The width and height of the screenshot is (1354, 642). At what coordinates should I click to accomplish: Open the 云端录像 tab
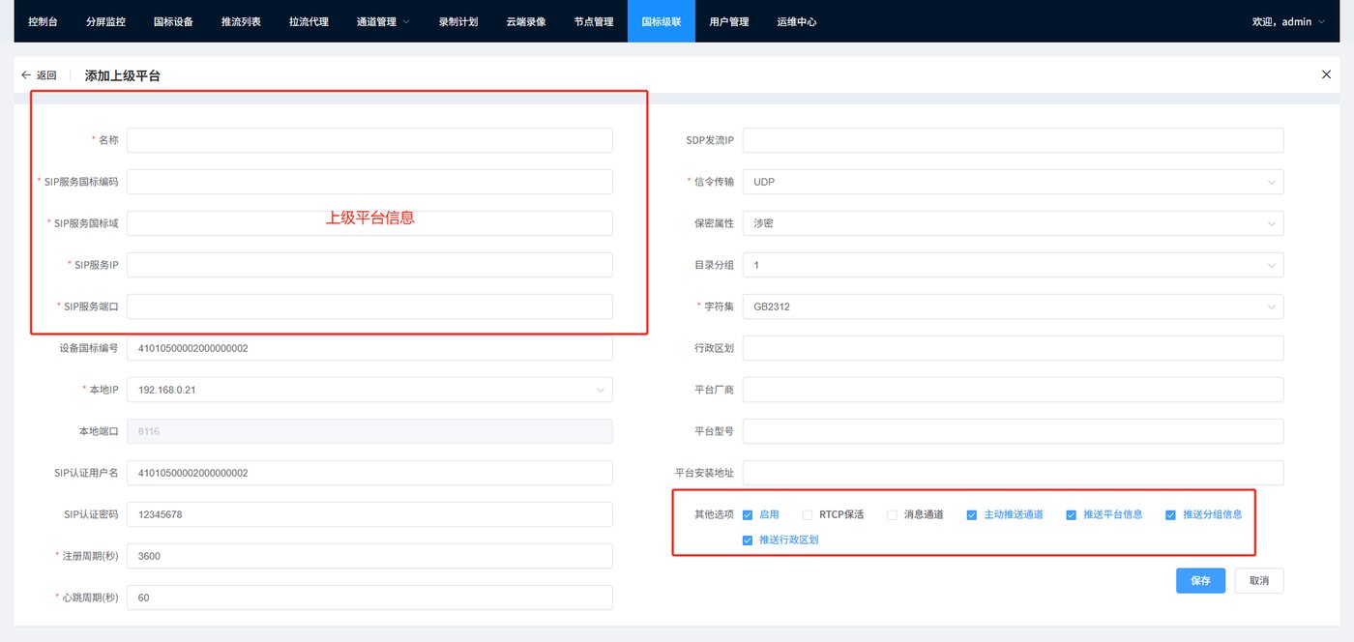[526, 21]
